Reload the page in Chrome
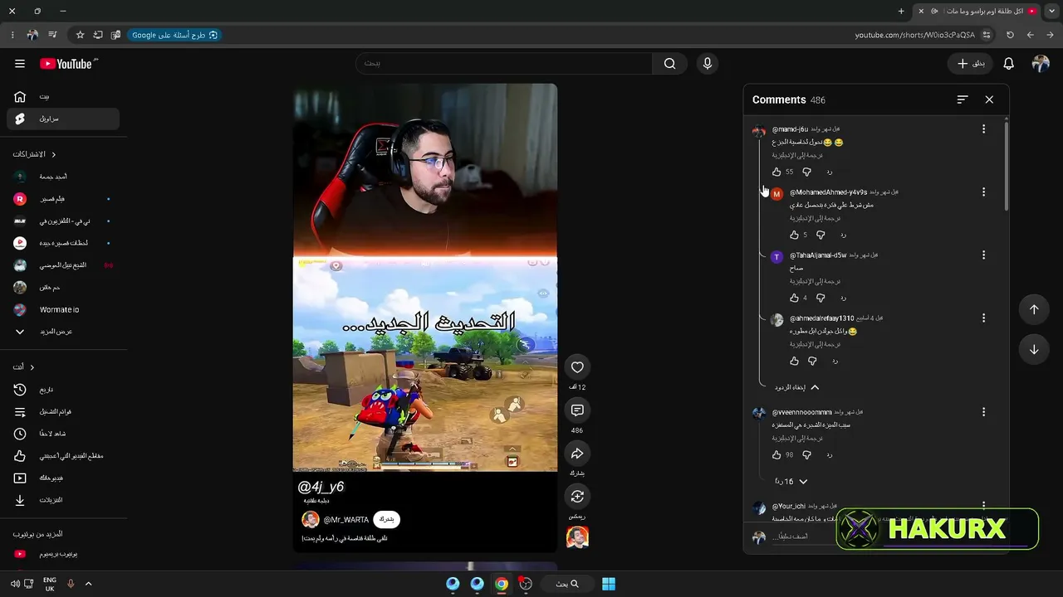Image resolution: width=1063 pixels, height=597 pixels. click(x=1010, y=35)
